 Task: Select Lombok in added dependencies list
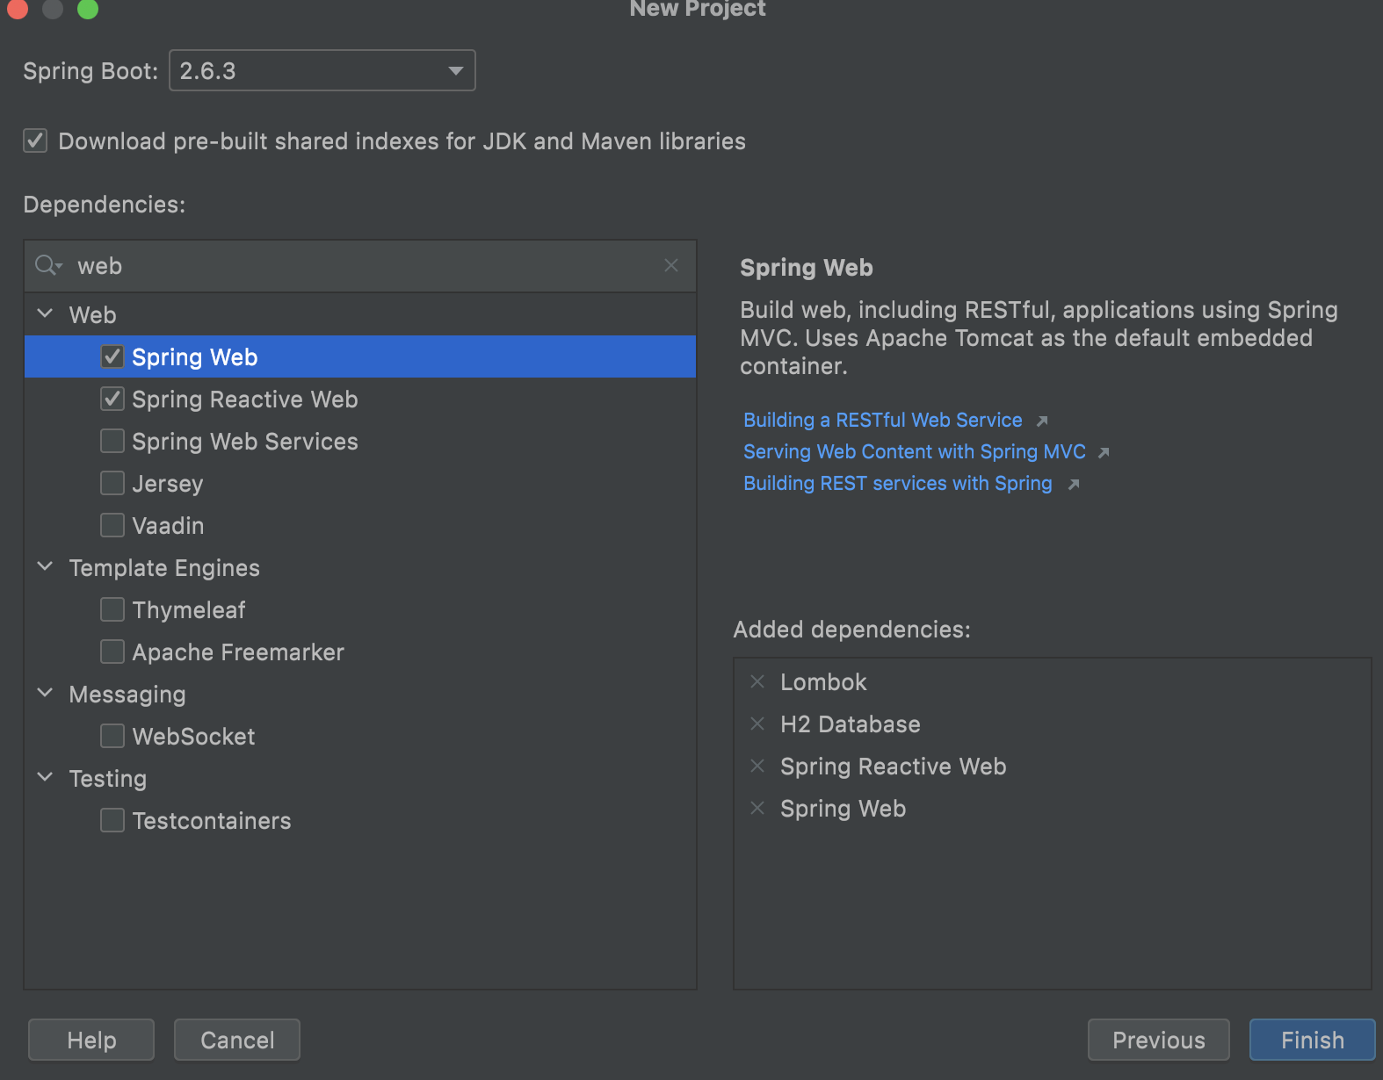click(823, 682)
